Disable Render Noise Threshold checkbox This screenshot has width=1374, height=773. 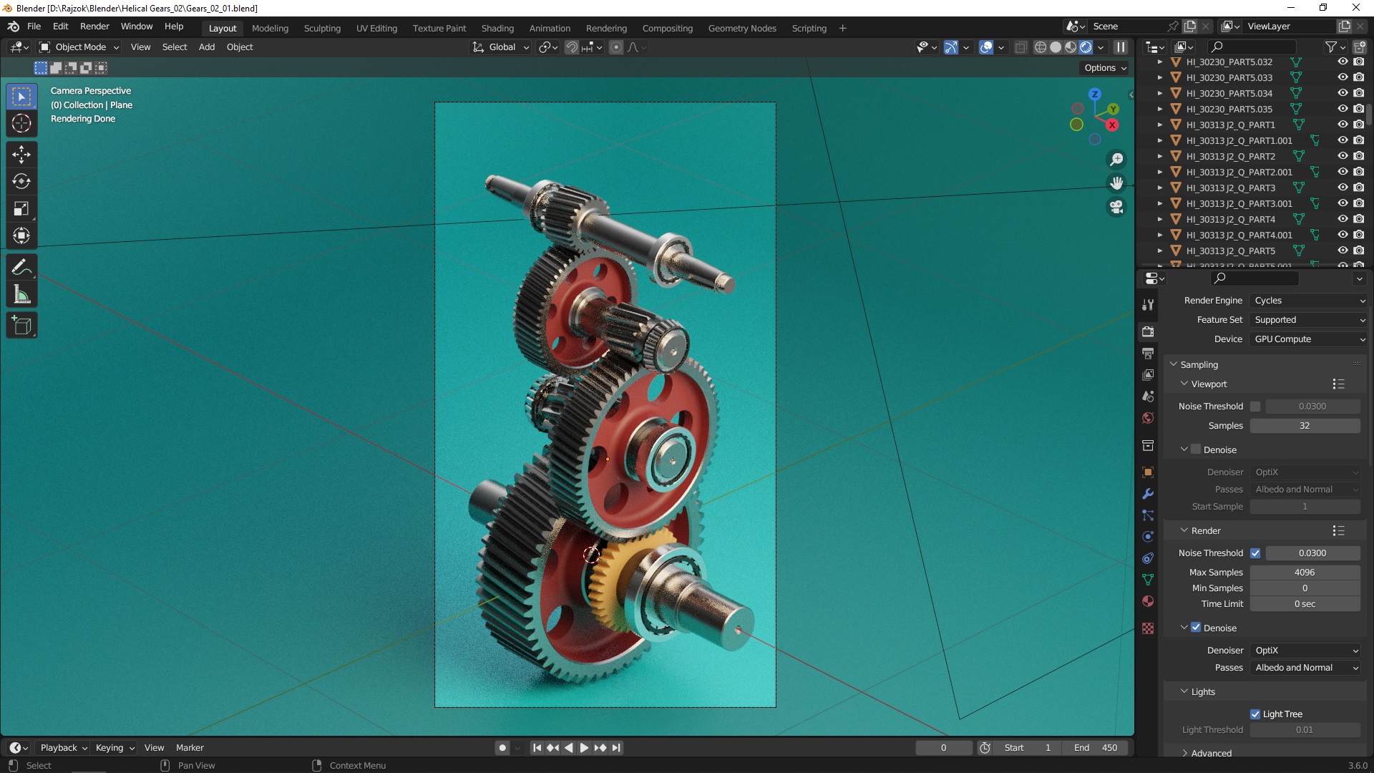pos(1255,553)
